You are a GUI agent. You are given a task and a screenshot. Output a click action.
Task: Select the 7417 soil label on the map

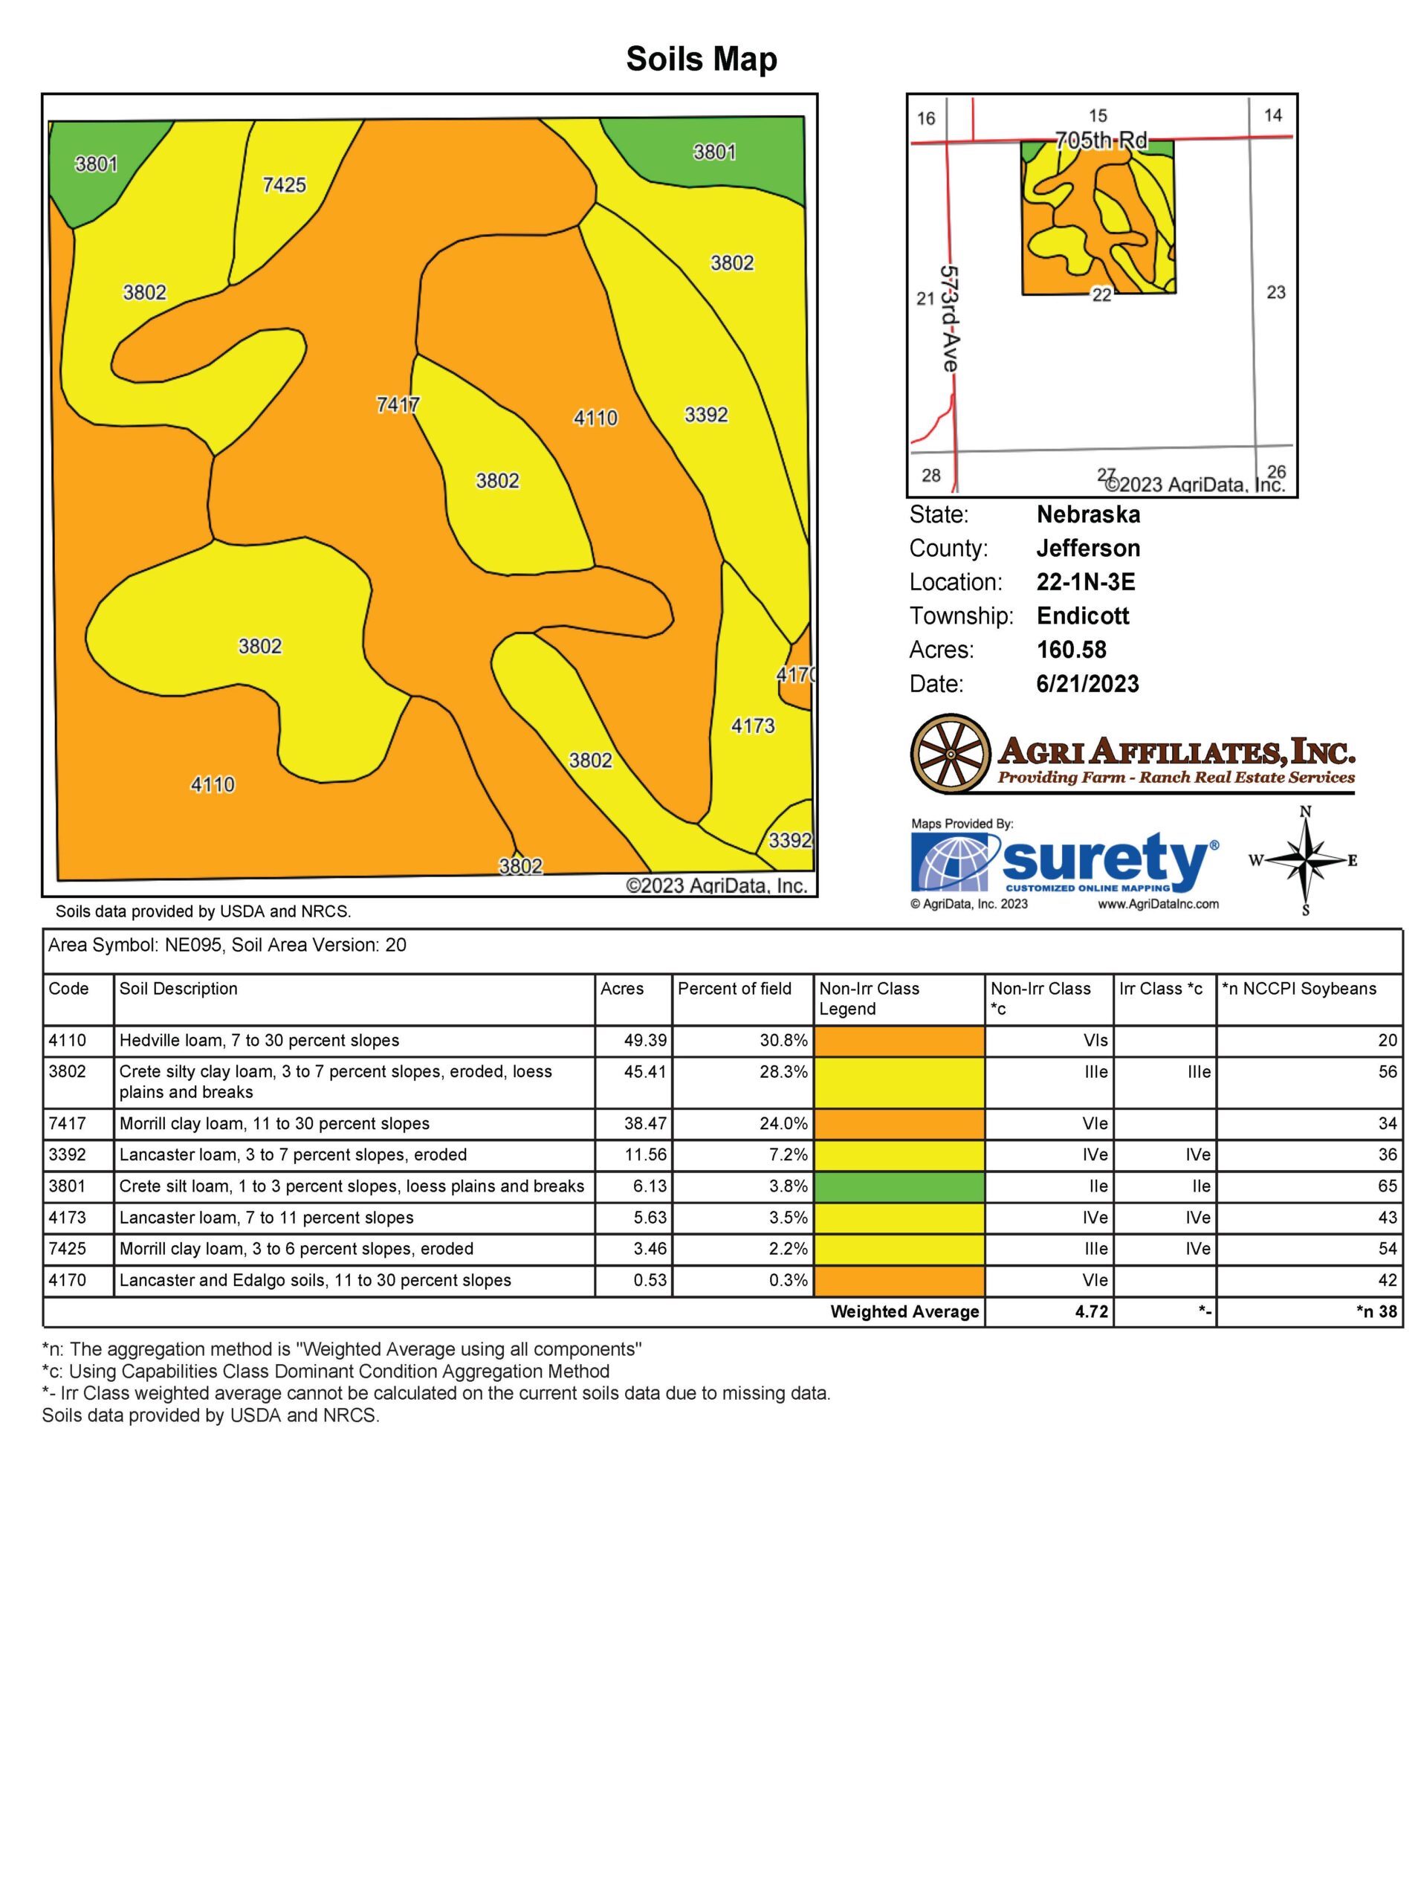pos(398,404)
